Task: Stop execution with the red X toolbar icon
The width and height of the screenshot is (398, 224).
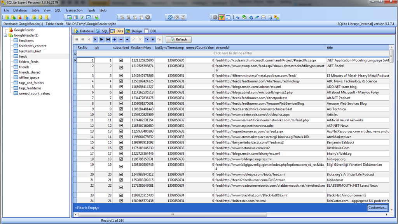Action: [147, 17]
